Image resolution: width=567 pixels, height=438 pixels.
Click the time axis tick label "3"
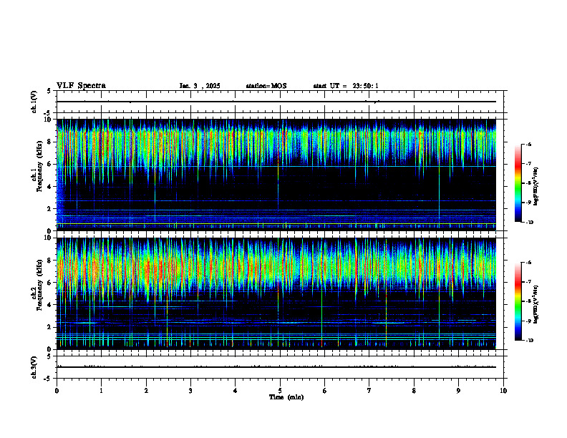(190, 391)
